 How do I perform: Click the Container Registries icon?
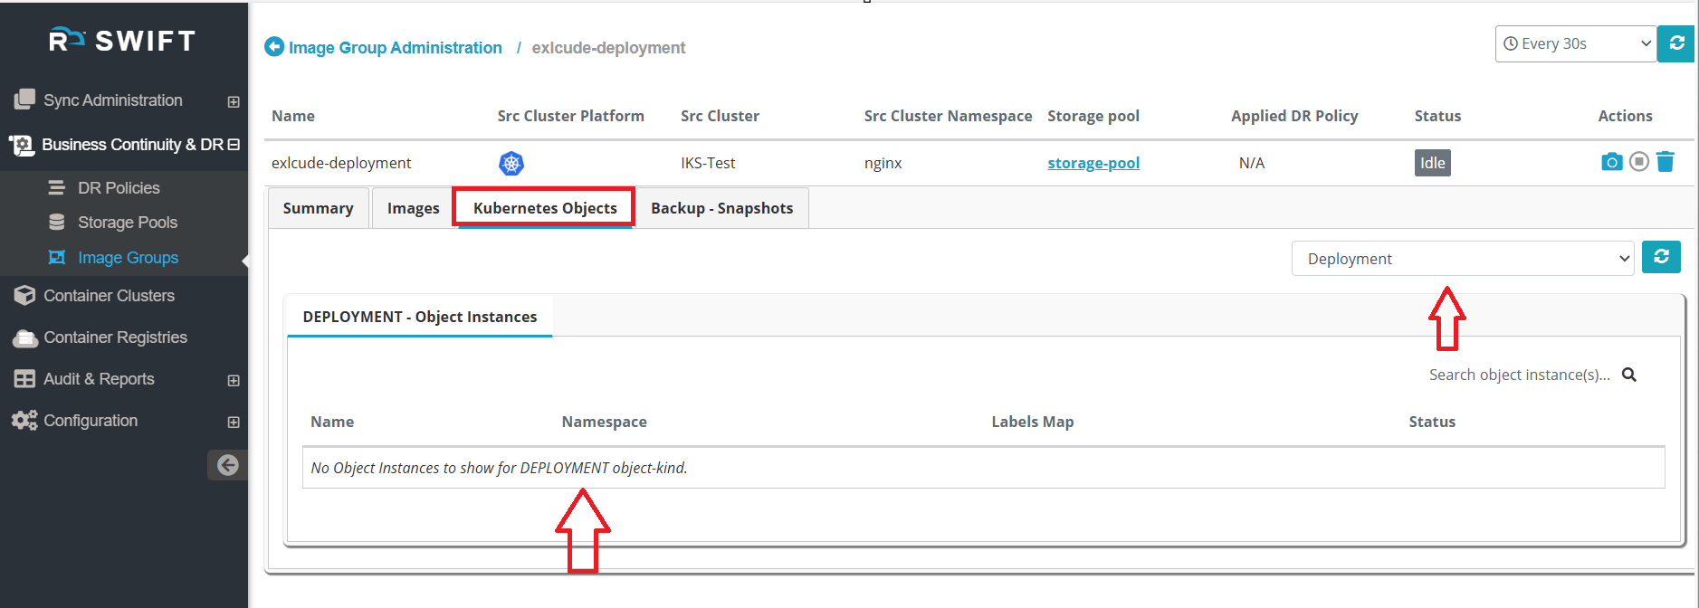point(24,338)
